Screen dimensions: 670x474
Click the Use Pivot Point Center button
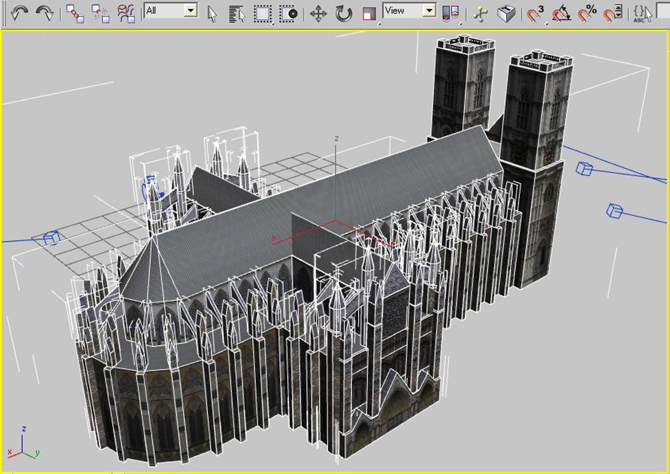point(451,13)
